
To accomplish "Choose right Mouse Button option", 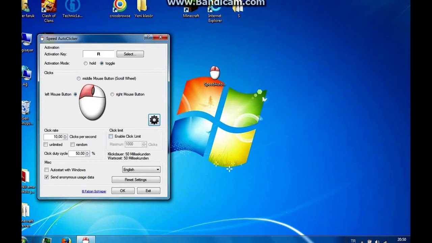I will point(112,94).
